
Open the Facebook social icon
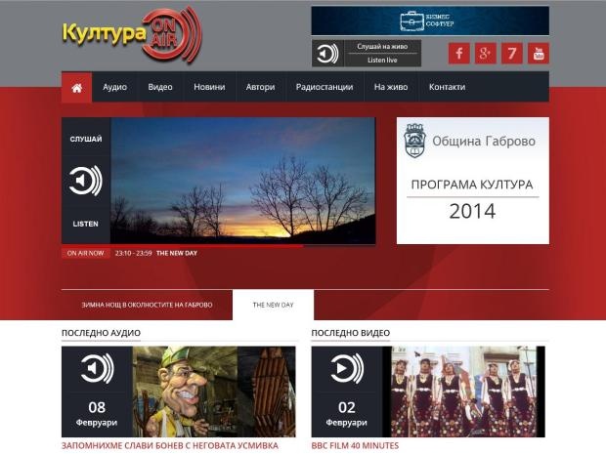click(x=459, y=53)
